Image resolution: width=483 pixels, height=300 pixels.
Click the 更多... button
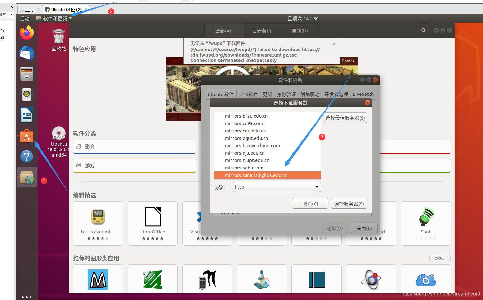440,258
